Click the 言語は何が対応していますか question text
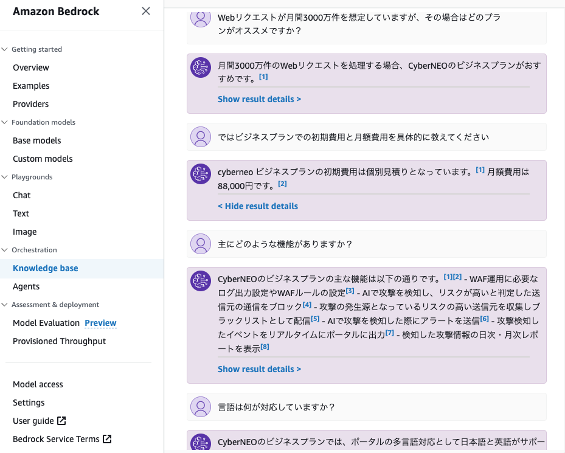 click(x=276, y=407)
